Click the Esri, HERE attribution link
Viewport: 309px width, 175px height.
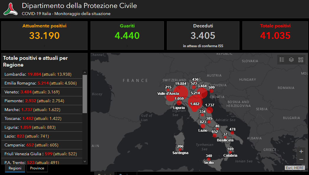[294, 168]
